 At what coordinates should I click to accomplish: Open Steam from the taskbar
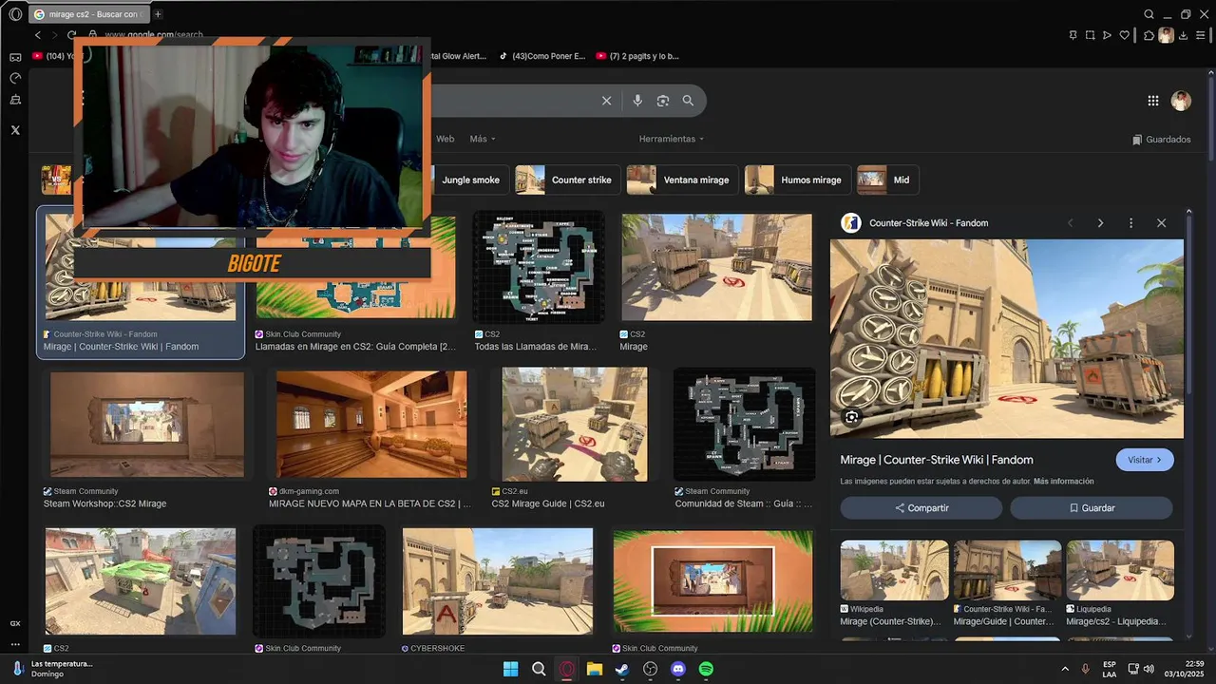(x=622, y=669)
